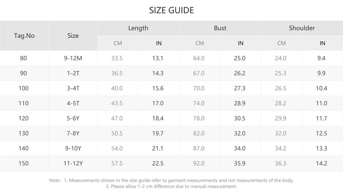Select the 9-12M size cell
Screen dimensions: 343x196
(x=73, y=58)
